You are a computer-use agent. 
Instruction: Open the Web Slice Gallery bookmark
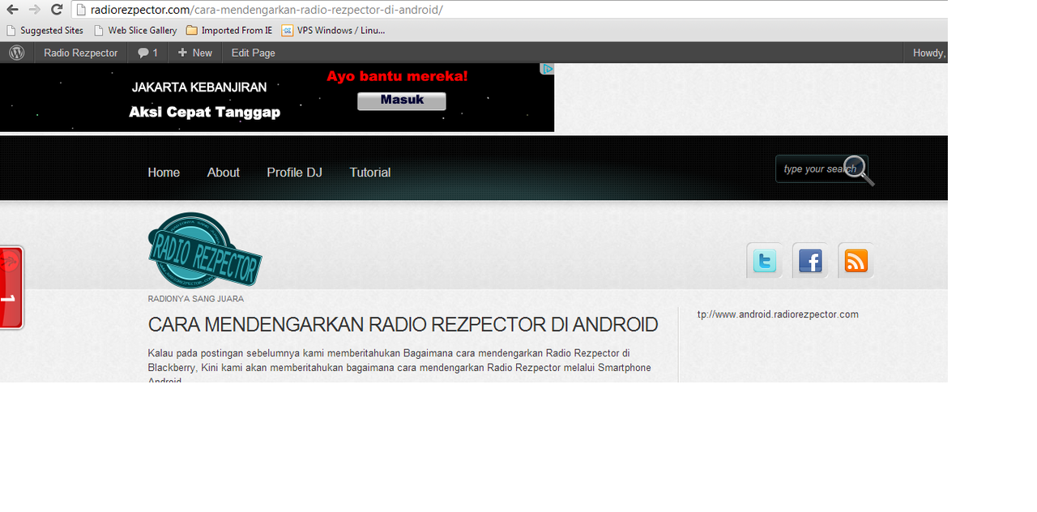coord(135,31)
